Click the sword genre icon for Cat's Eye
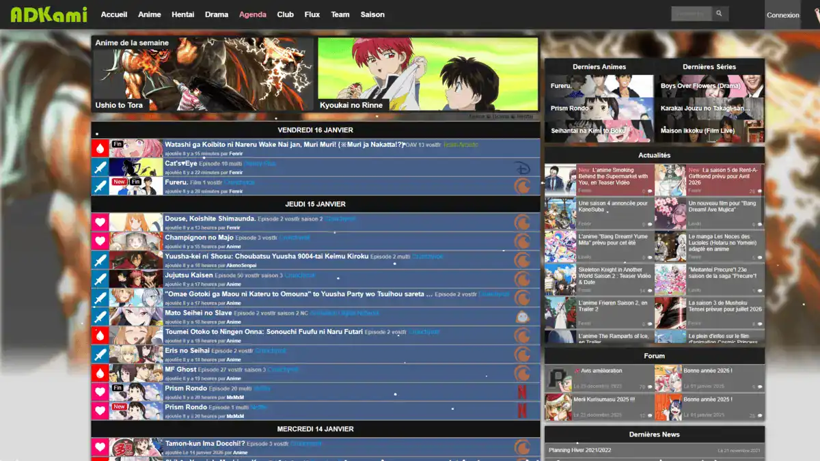The height and width of the screenshot is (461, 820). click(100, 167)
